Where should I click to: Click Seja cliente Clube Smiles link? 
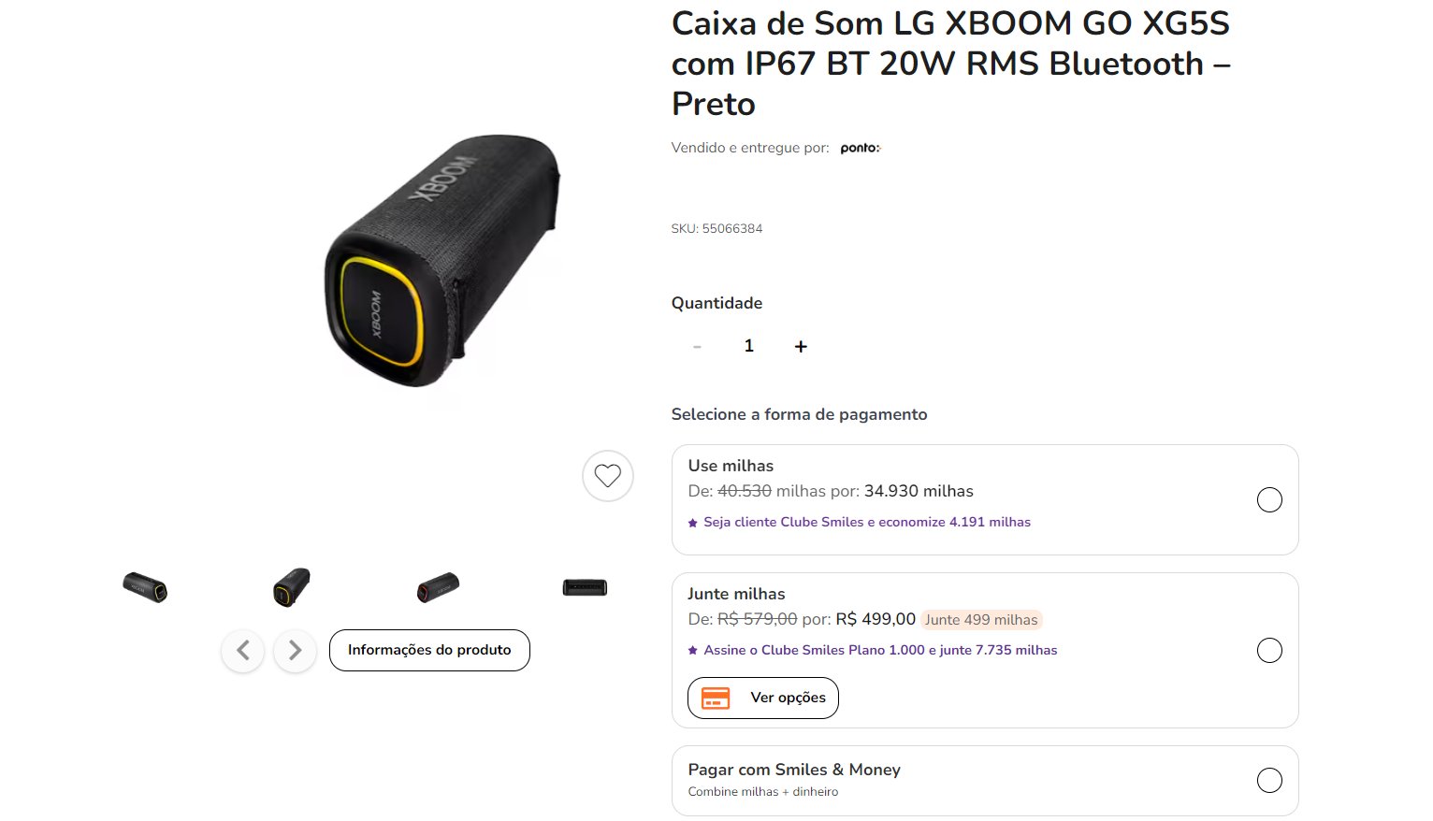(867, 522)
